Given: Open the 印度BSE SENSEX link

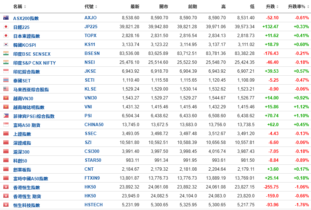Looking at the screenshot, I should tap(32, 54).
